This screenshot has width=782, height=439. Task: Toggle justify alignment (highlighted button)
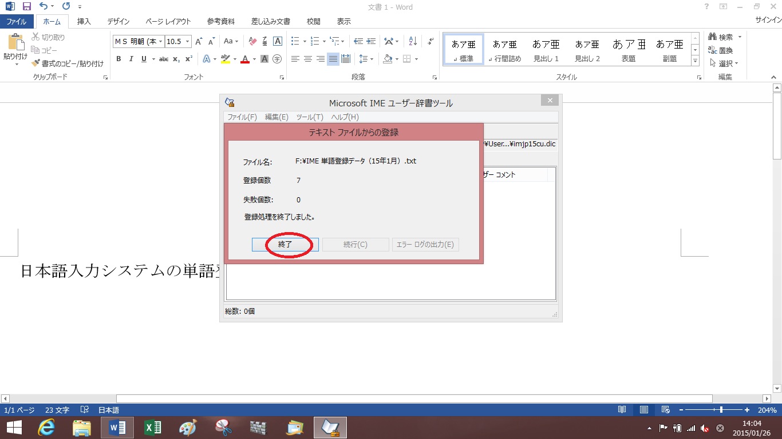click(x=333, y=59)
